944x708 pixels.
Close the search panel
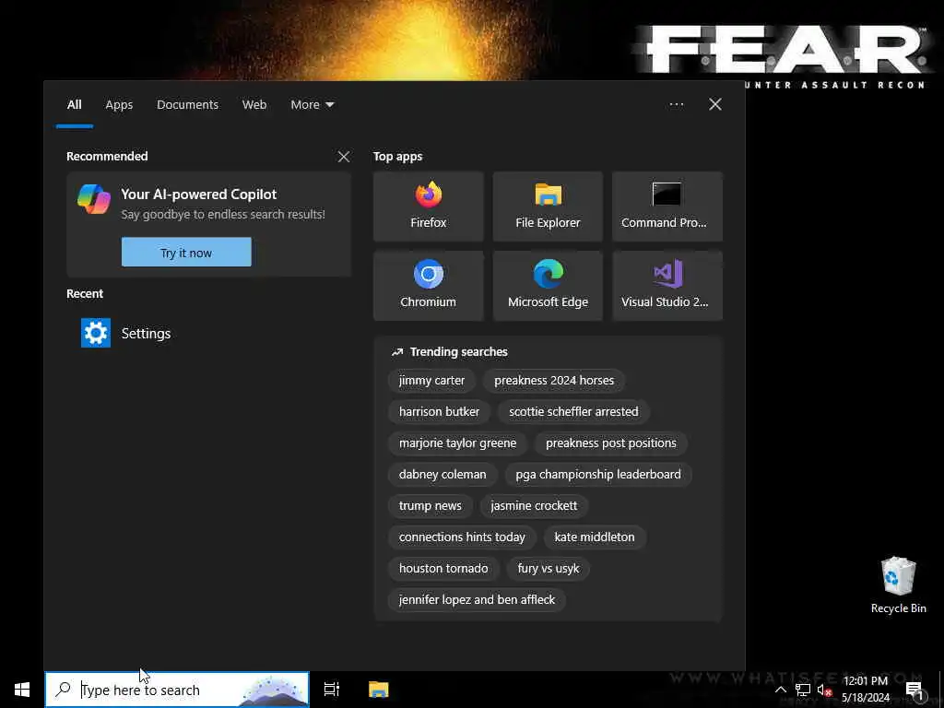pyautogui.click(x=715, y=105)
